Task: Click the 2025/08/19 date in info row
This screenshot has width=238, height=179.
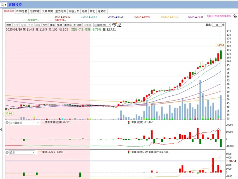Action: tap(14, 30)
